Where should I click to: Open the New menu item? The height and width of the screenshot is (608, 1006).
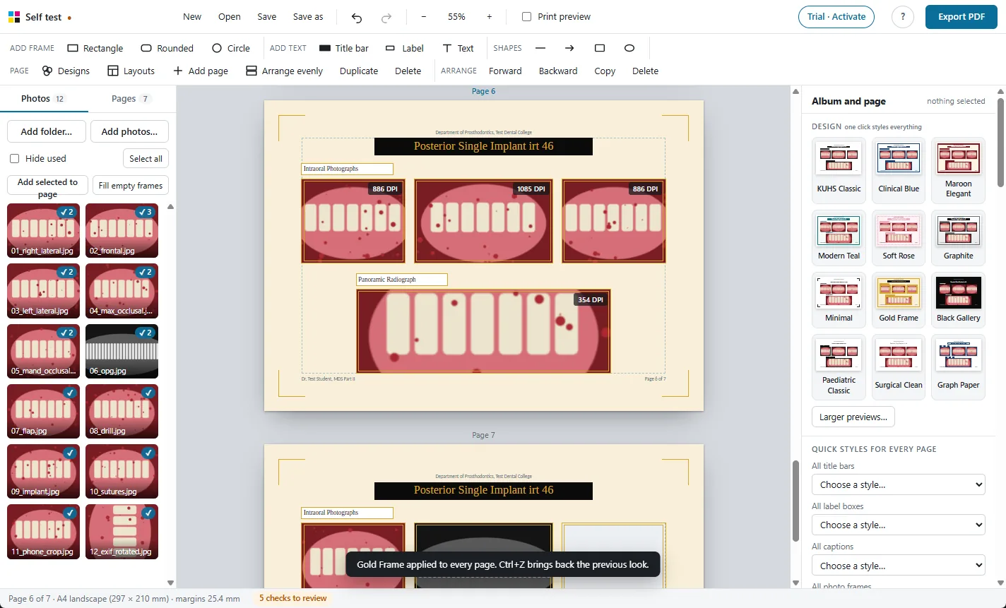click(192, 17)
